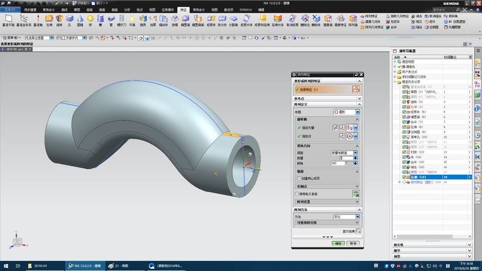Image resolution: width=482 pixels, height=271 pixels.
Task: Uncheck the 简单孔 (10) feature checkbox
Action: [404, 137]
